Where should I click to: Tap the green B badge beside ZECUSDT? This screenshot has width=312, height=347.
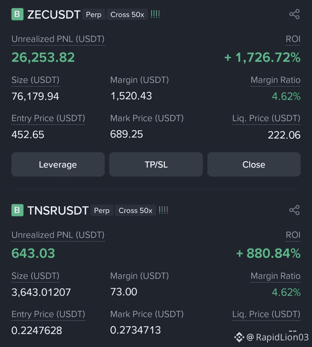click(17, 14)
